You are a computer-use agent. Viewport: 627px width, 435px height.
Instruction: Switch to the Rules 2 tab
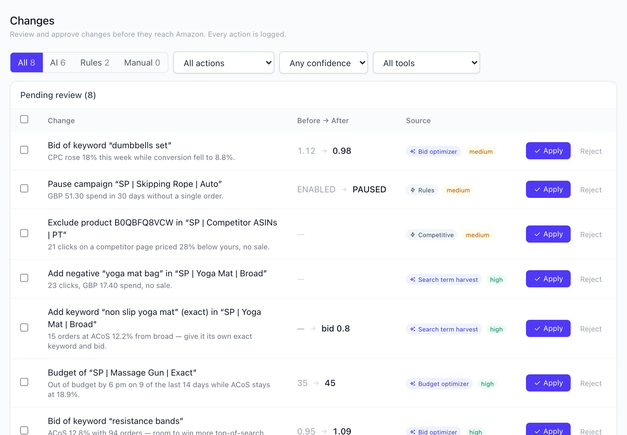95,62
